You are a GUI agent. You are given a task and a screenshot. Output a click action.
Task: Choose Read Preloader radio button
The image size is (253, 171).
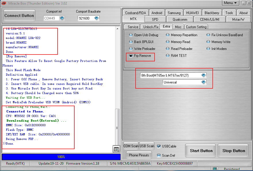point(179,49)
